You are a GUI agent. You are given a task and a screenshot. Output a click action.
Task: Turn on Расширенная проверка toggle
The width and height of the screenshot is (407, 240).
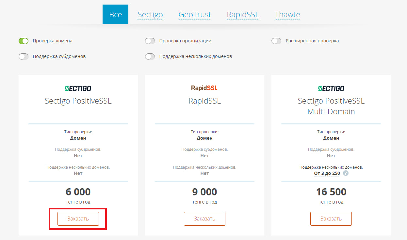click(276, 41)
